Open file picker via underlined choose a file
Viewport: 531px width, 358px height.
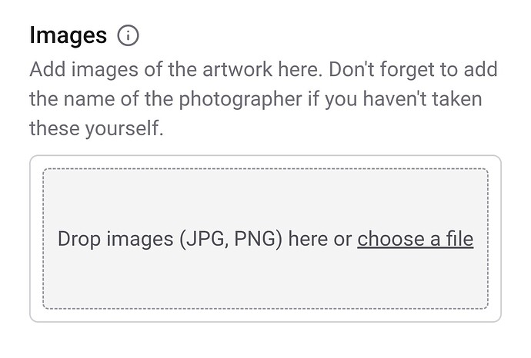pyautogui.click(x=416, y=239)
